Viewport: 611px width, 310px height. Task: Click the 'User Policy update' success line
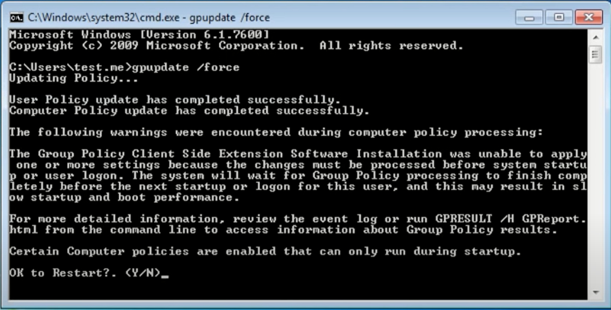point(174,100)
